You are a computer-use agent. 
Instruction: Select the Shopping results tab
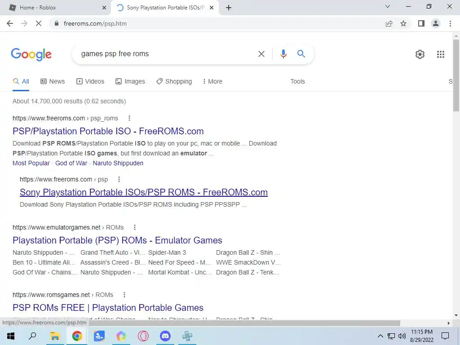(174, 82)
